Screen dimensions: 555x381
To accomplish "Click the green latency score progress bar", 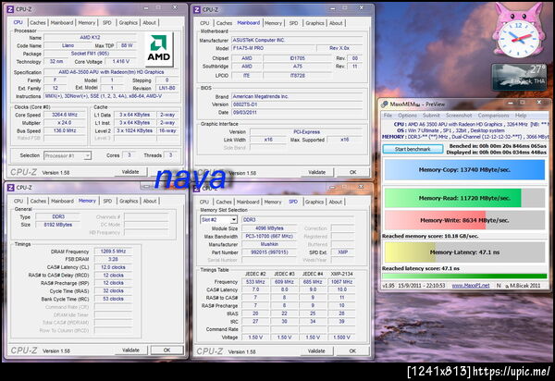I will [464, 277].
